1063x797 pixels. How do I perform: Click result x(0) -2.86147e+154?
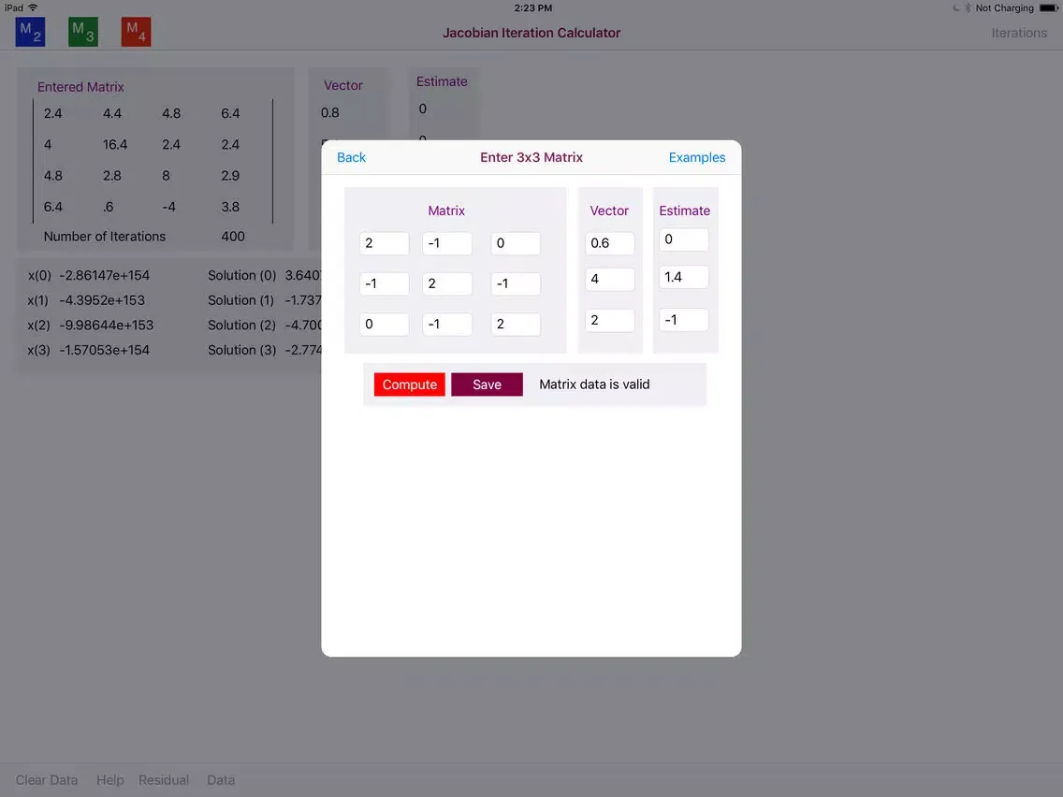tap(89, 275)
